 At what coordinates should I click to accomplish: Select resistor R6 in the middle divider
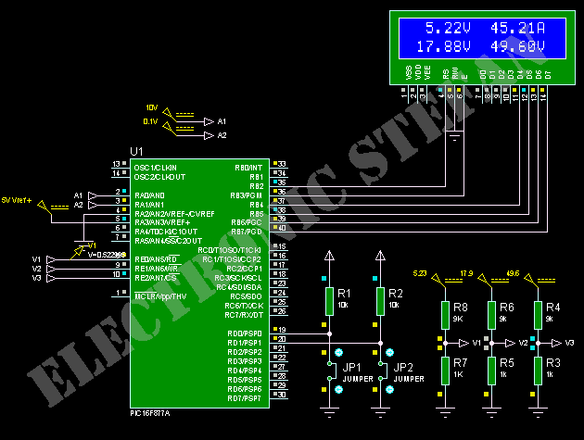(490, 313)
